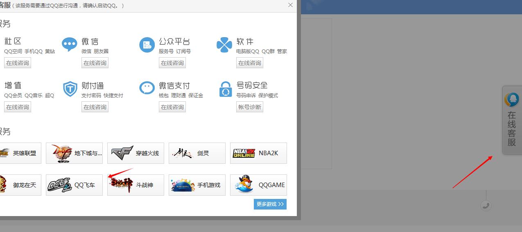This screenshot has height=232, width=522.
Task: Click the 保护模式 text under 号码安全
Action: (x=268, y=96)
